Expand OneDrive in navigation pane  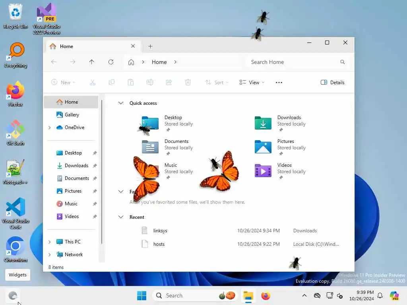(50, 127)
